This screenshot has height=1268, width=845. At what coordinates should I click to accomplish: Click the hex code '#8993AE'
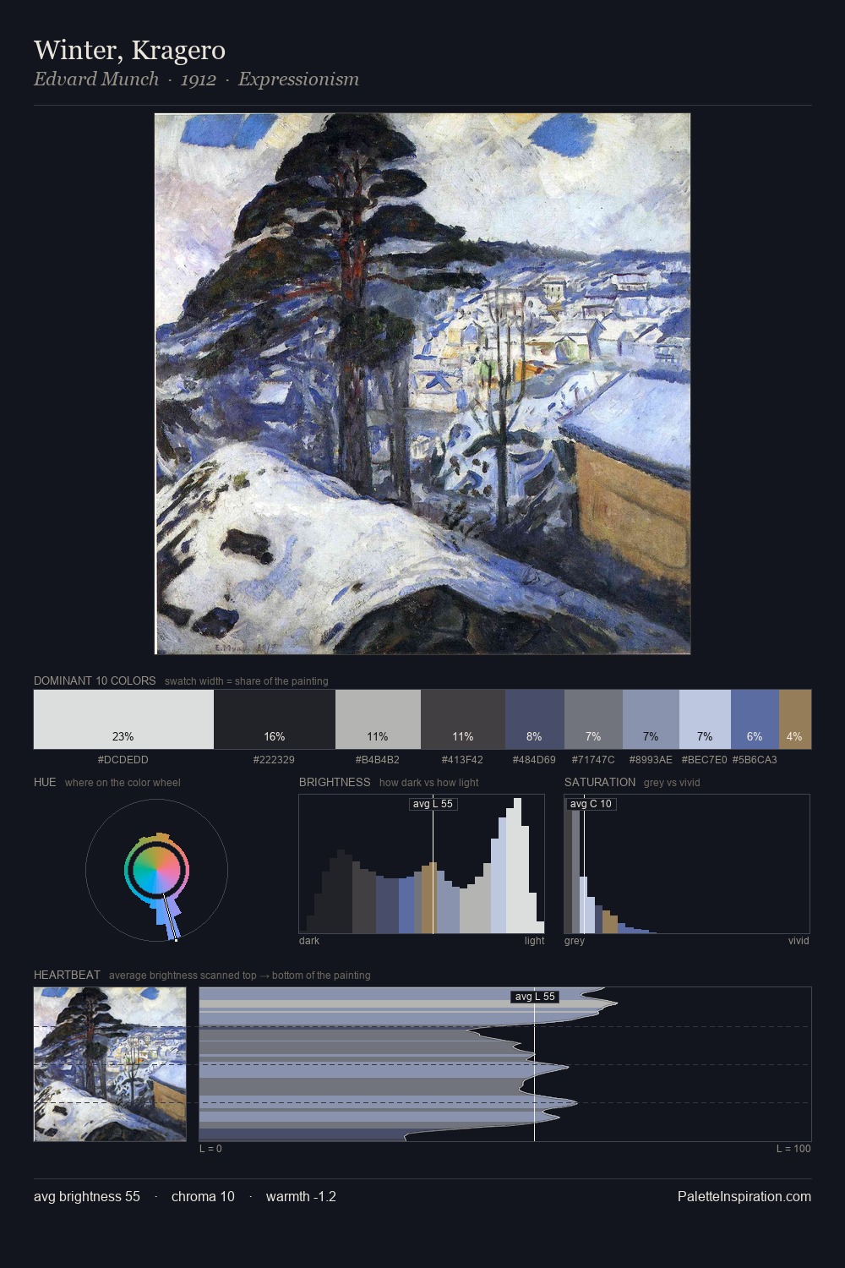coord(651,759)
